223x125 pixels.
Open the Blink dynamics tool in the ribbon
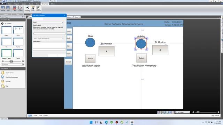(x=33, y=9)
